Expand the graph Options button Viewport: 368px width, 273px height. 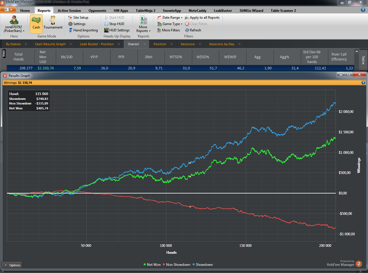point(13,265)
